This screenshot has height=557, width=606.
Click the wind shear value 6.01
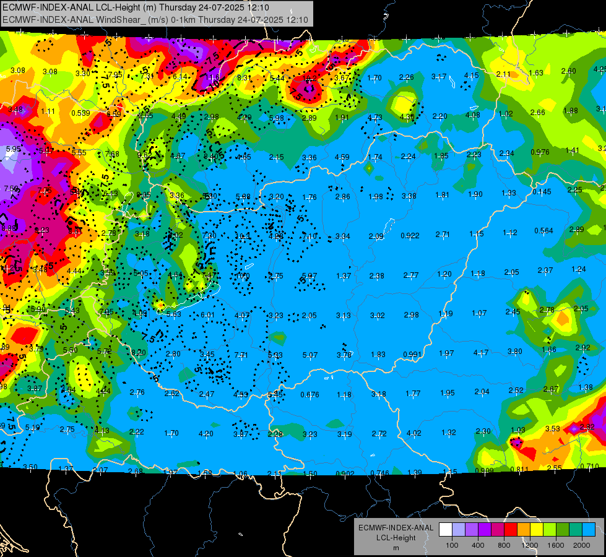click(207, 315)
